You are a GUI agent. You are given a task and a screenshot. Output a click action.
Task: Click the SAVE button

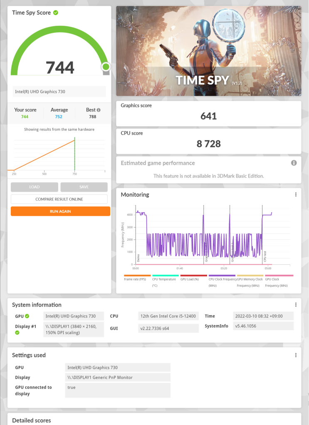pyautogui.click(x=84, y=187)
